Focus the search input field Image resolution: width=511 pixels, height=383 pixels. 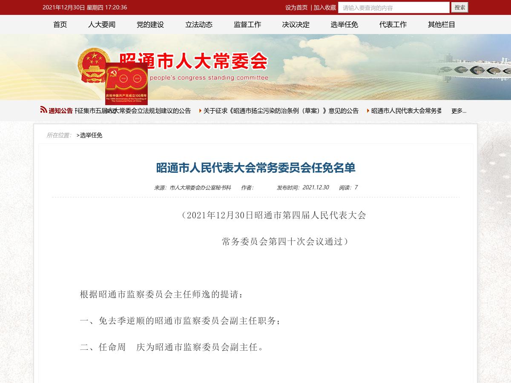tap(394, 7)
